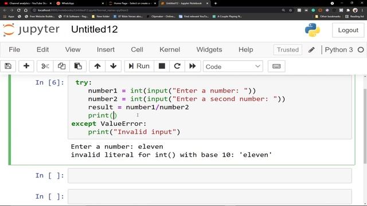Restart and run all fast-forward icon
367x206 pixels.
193,66
